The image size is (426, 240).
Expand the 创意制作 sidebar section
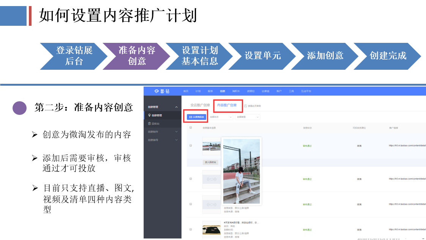point(163,132)
